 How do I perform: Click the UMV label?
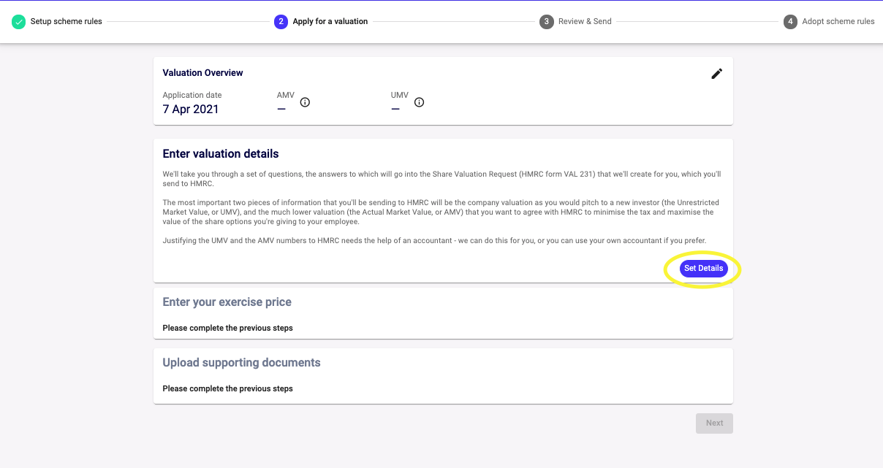click(400, 95)
